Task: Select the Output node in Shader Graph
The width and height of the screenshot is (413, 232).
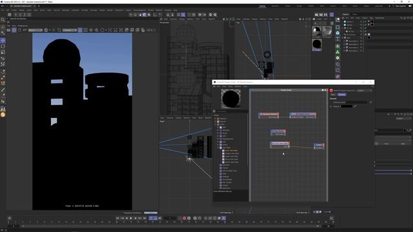Action: 319,146
